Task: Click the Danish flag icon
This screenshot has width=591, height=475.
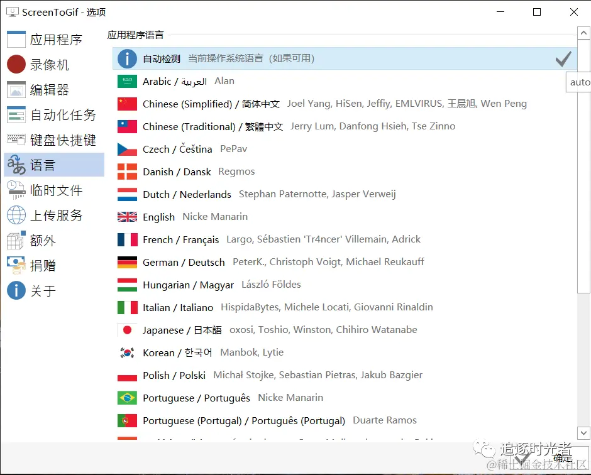Action: pyautogui.click(x=127, y=172)
